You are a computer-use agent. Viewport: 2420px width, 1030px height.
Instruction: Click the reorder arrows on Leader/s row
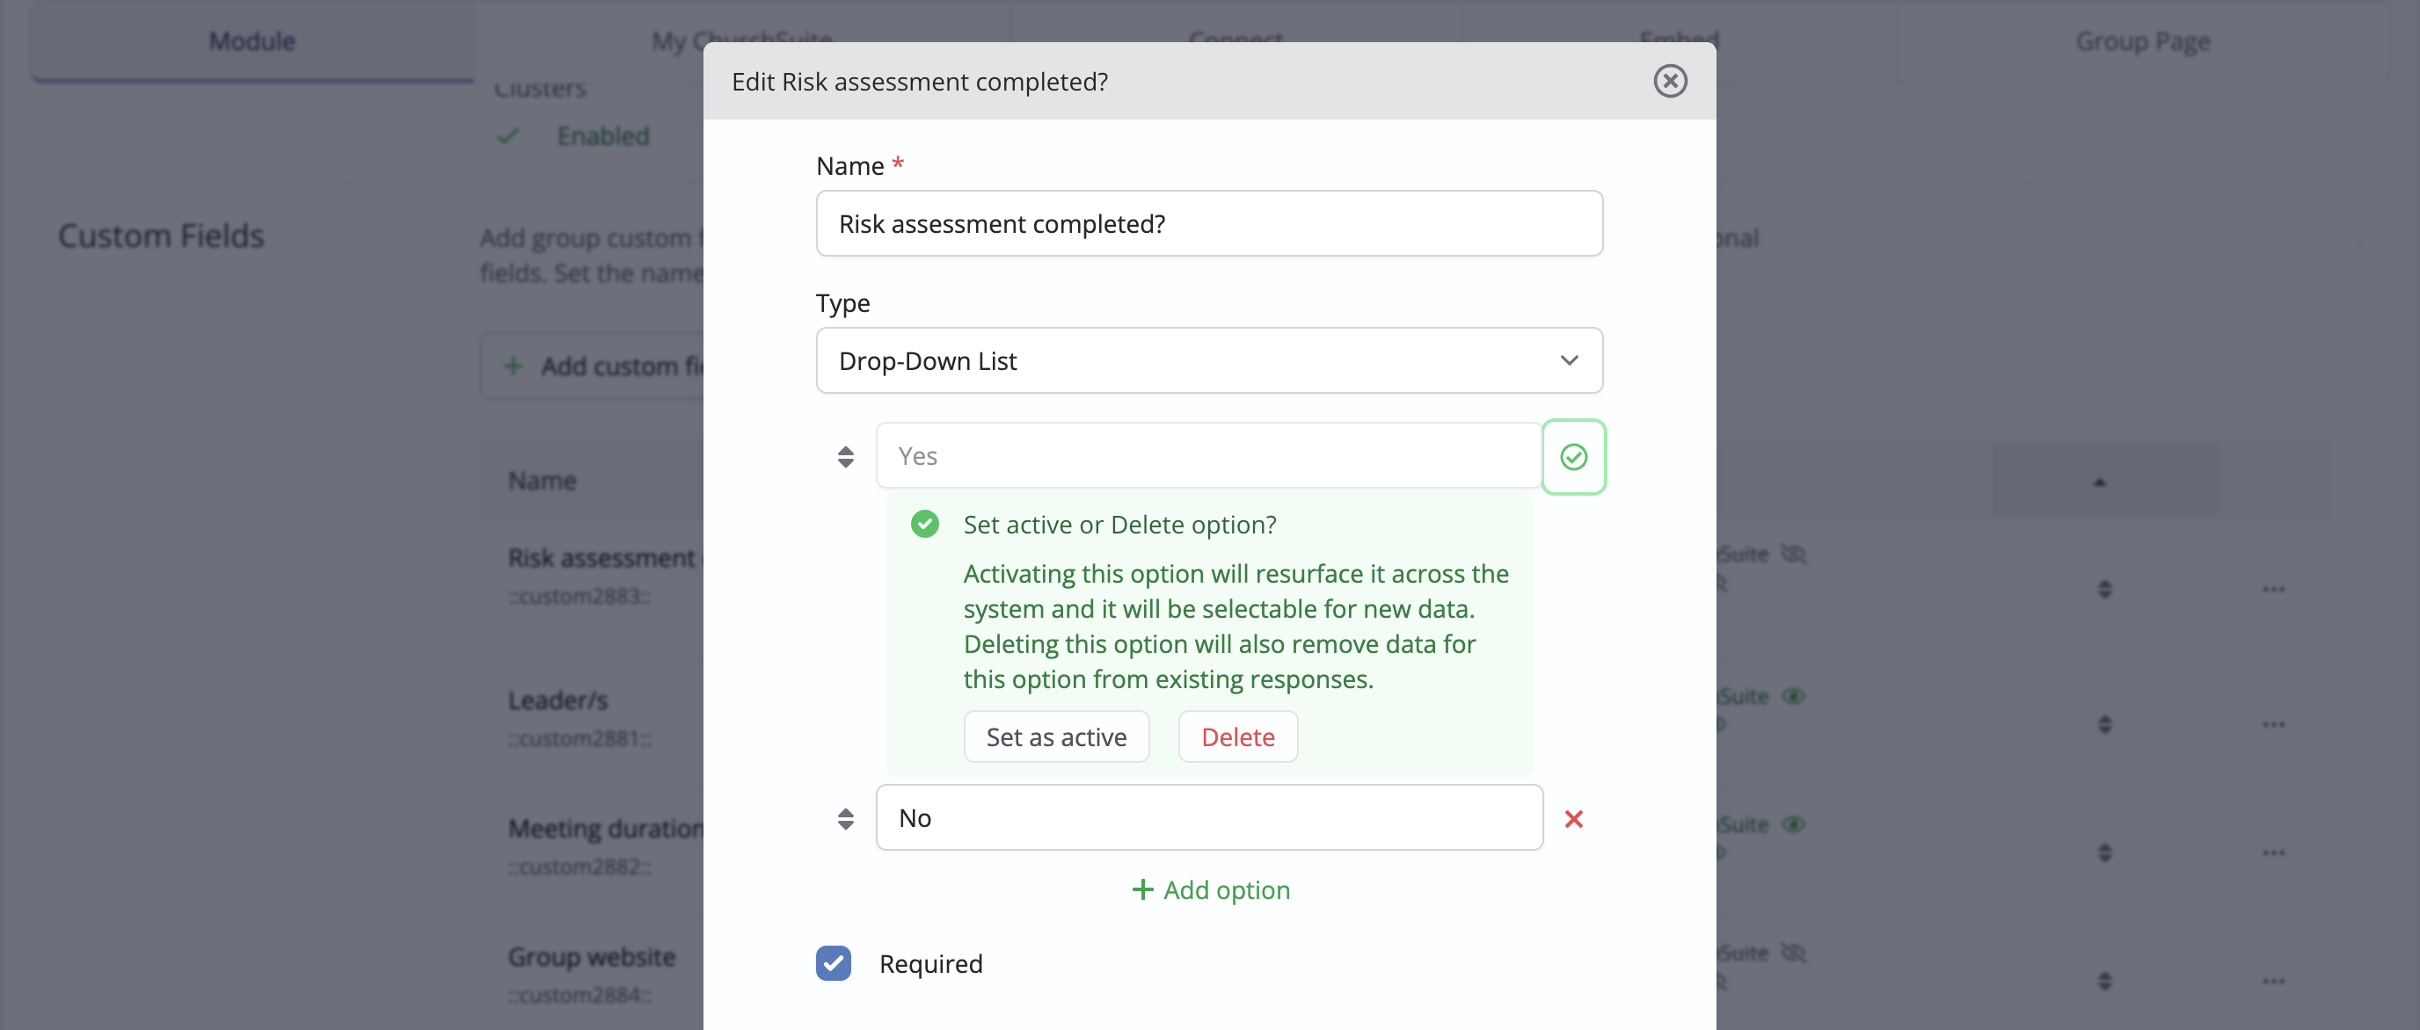[2104, 724]
